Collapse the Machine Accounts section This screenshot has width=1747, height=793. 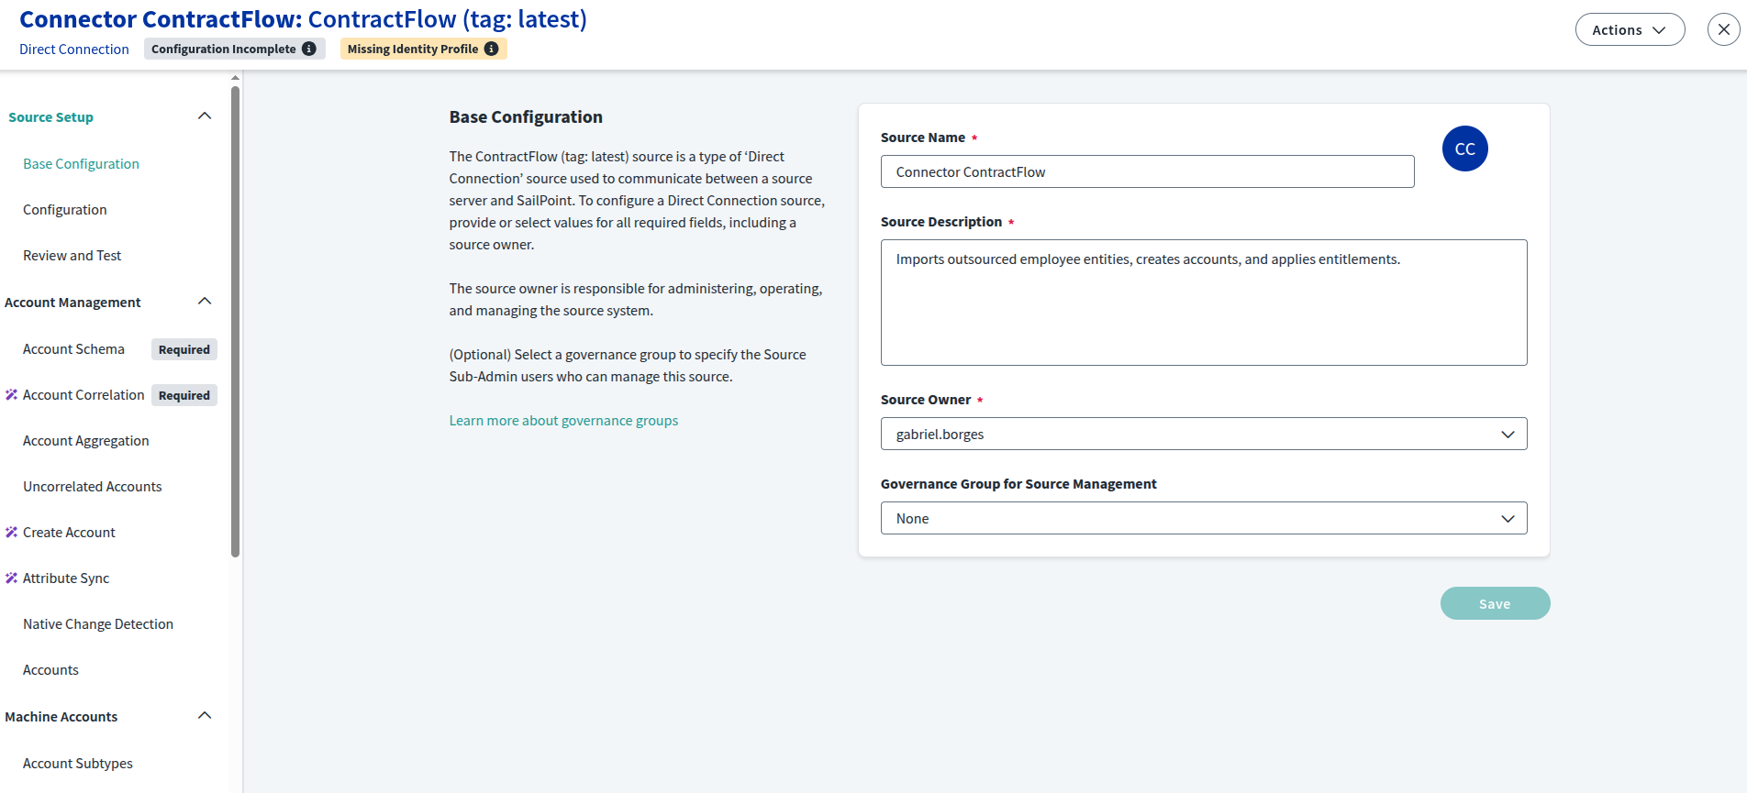(x=205, y=716)
